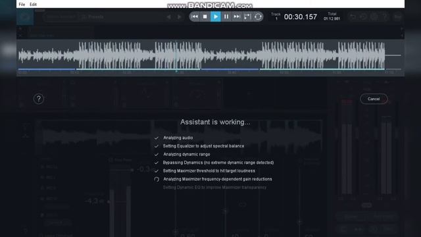
Task: Toggle play selection region icon
Action: tap(247, 16)
